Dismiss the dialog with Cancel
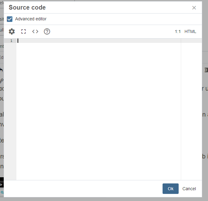 (x=189, y=189)
